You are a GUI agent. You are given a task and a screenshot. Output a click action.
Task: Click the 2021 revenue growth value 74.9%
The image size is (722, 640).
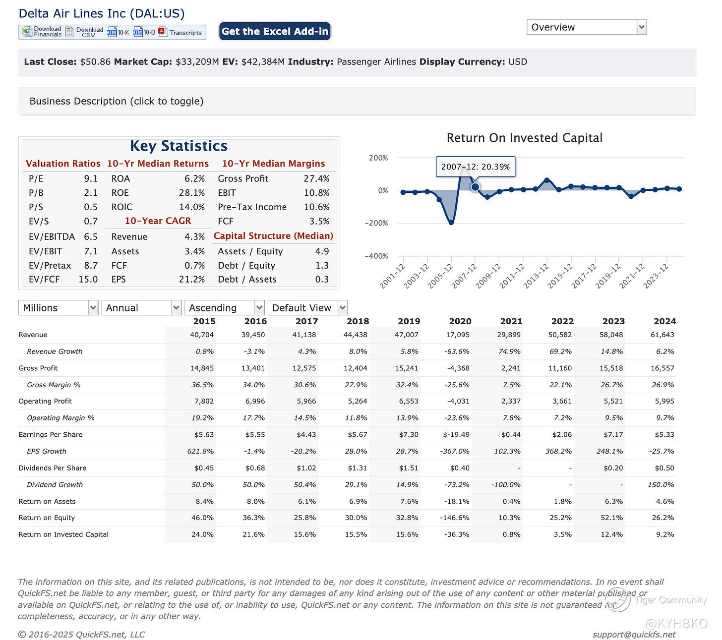click(510, 351)
